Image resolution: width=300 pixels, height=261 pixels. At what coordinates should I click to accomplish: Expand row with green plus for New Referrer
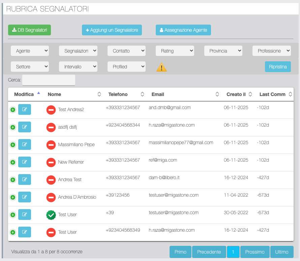pyautogui.click(x=13, y=162)
